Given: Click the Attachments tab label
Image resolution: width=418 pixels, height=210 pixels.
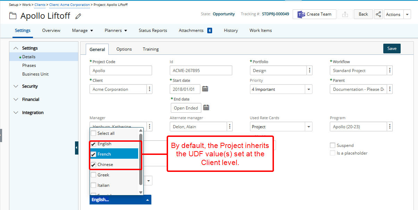Looking at the screenshot, I should [191, 30].
